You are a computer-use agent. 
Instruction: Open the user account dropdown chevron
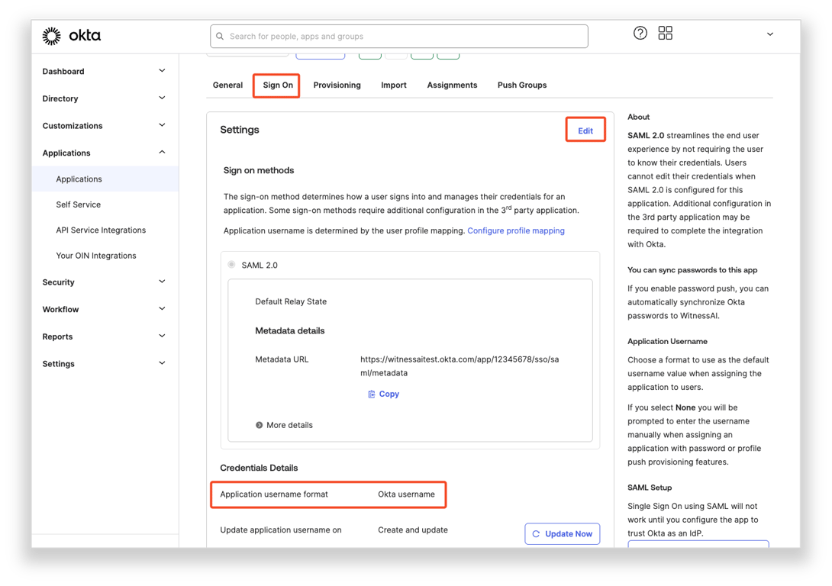click(x=769, y=34)
